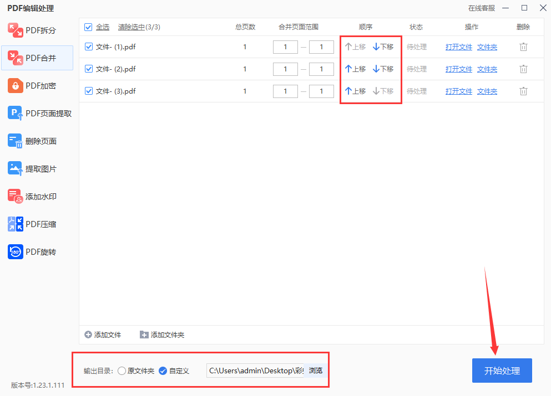Click 清除选中(3/3) link
The width and height of the screenshot is (551, 396).
139,27
